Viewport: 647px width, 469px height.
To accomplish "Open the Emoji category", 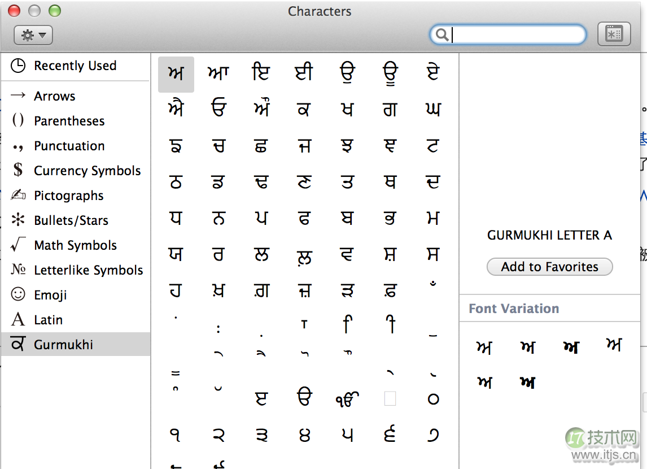I will pyautogui.click(x=75, y=295).
